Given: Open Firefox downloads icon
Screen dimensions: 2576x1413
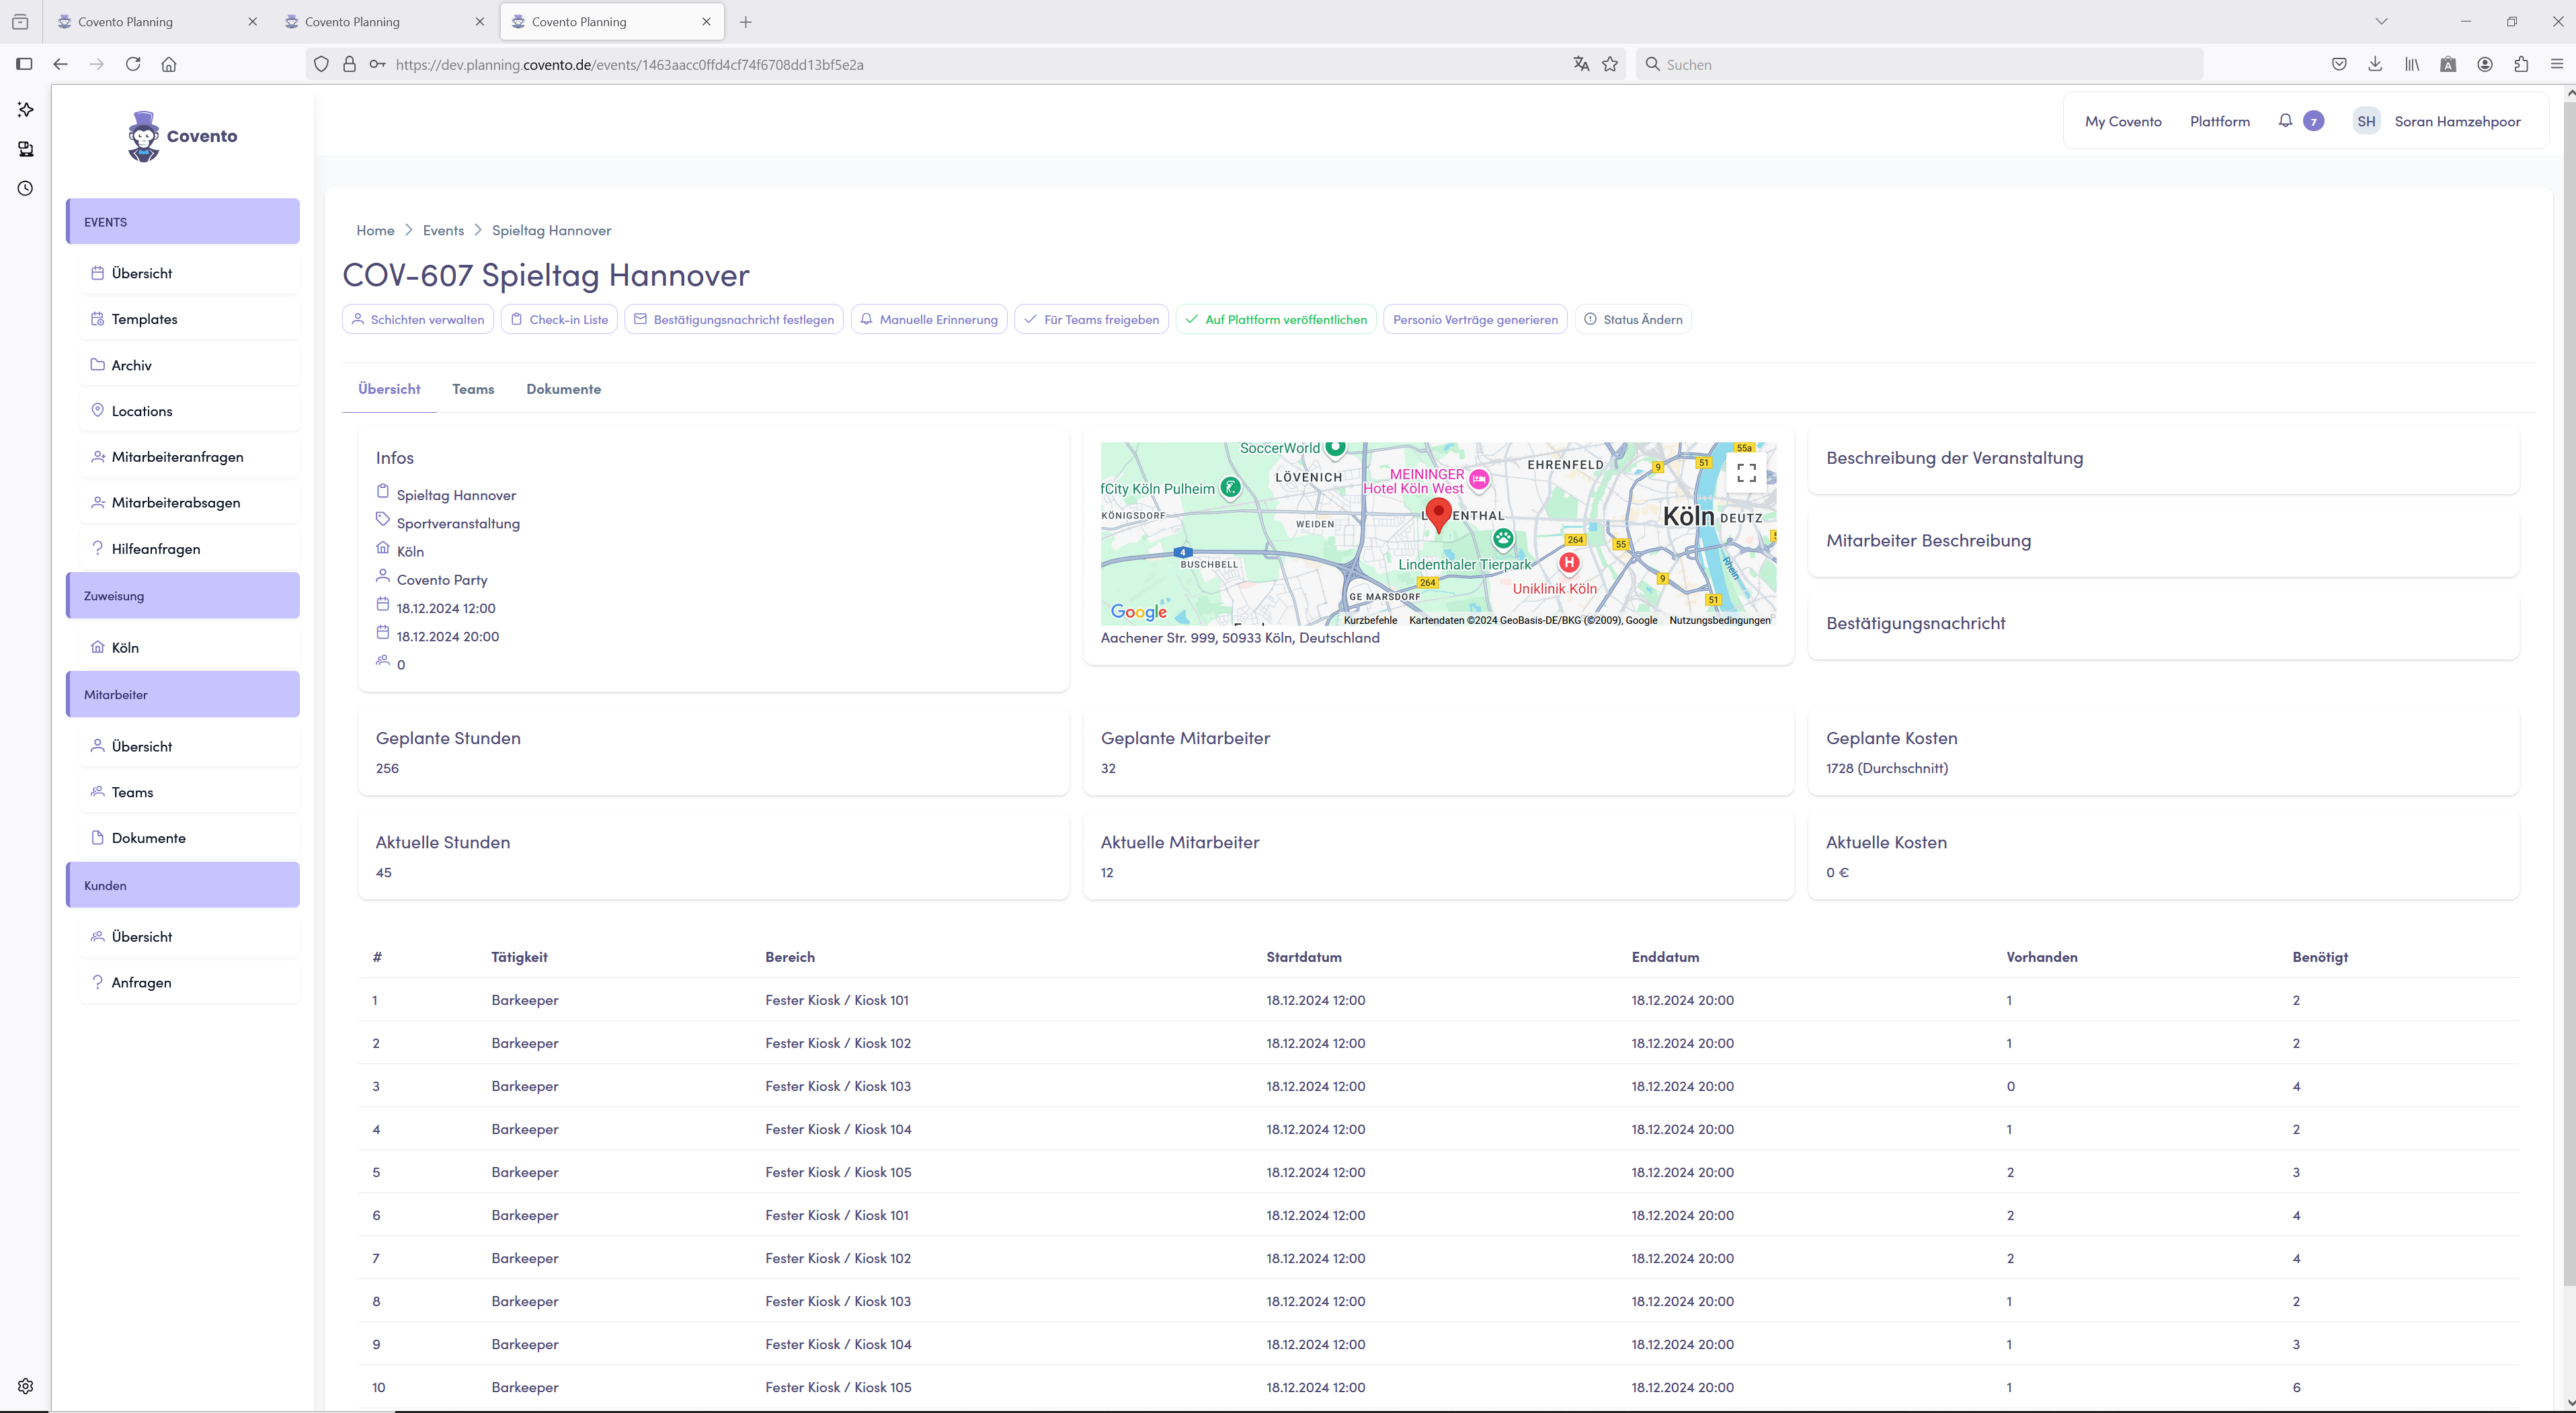Looking at the screenshot, I should [x=2375, y=64].
